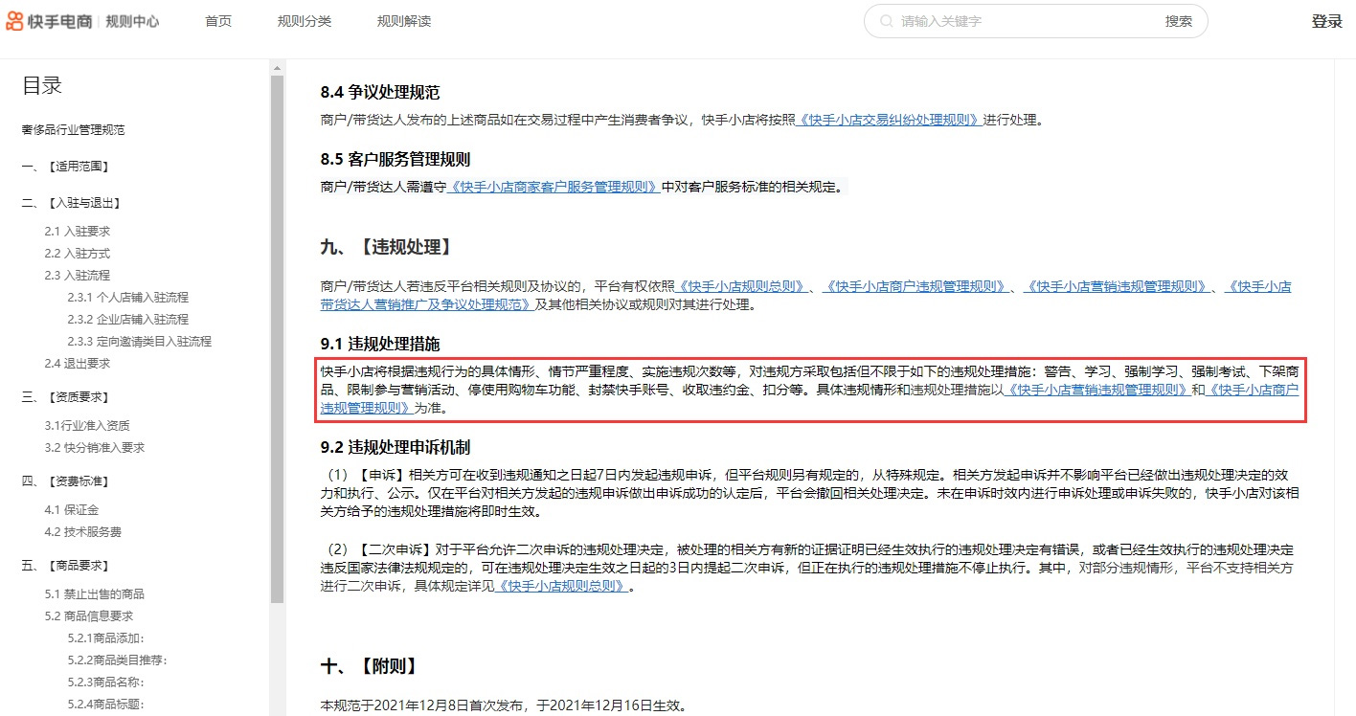This screenshot has height=716, width=1356.
Task: Go to 2.3 入驻流程
Action: (x=78, y=276)
